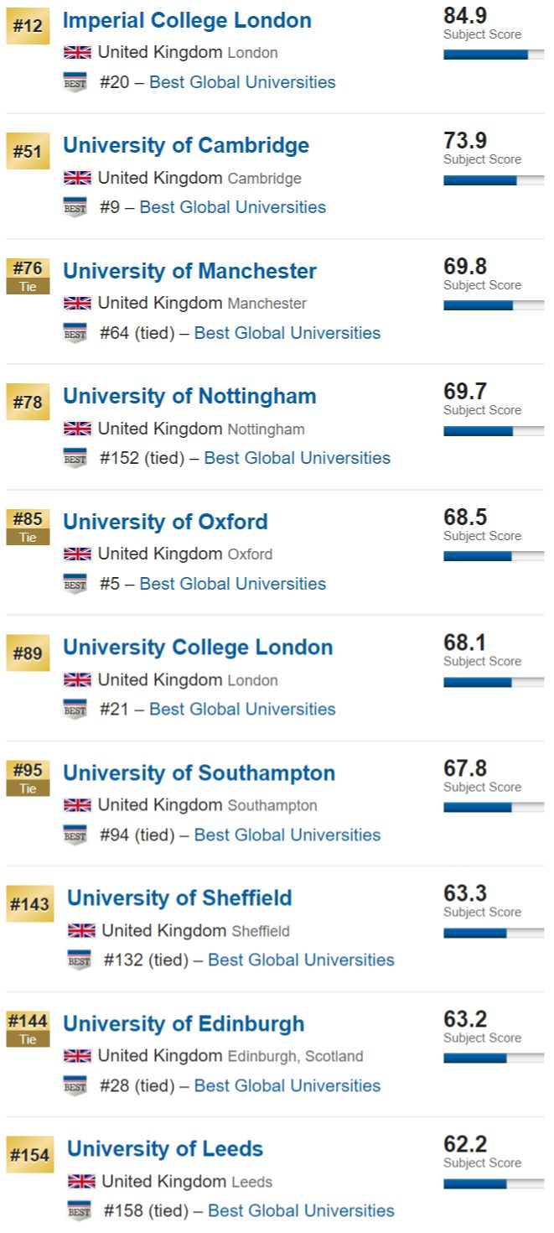Click the #78 rank badge for Nottingham
554x1233 pixels.
click(28, 403)
